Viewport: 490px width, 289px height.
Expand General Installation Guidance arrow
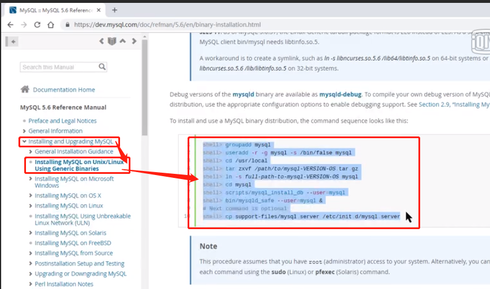coord(31,151)
